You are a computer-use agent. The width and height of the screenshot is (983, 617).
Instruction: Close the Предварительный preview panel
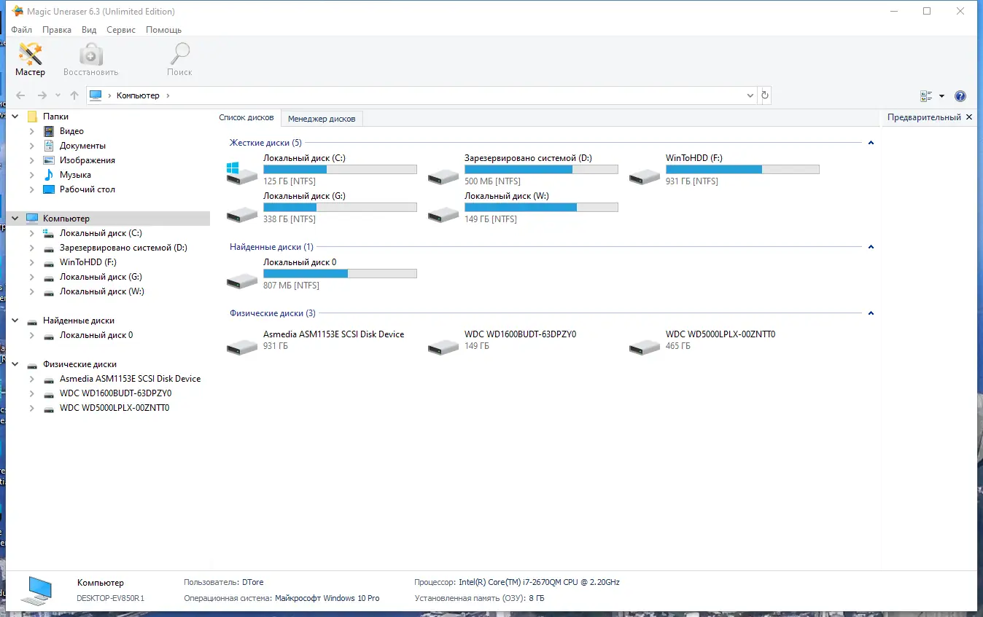coord(969,117)
